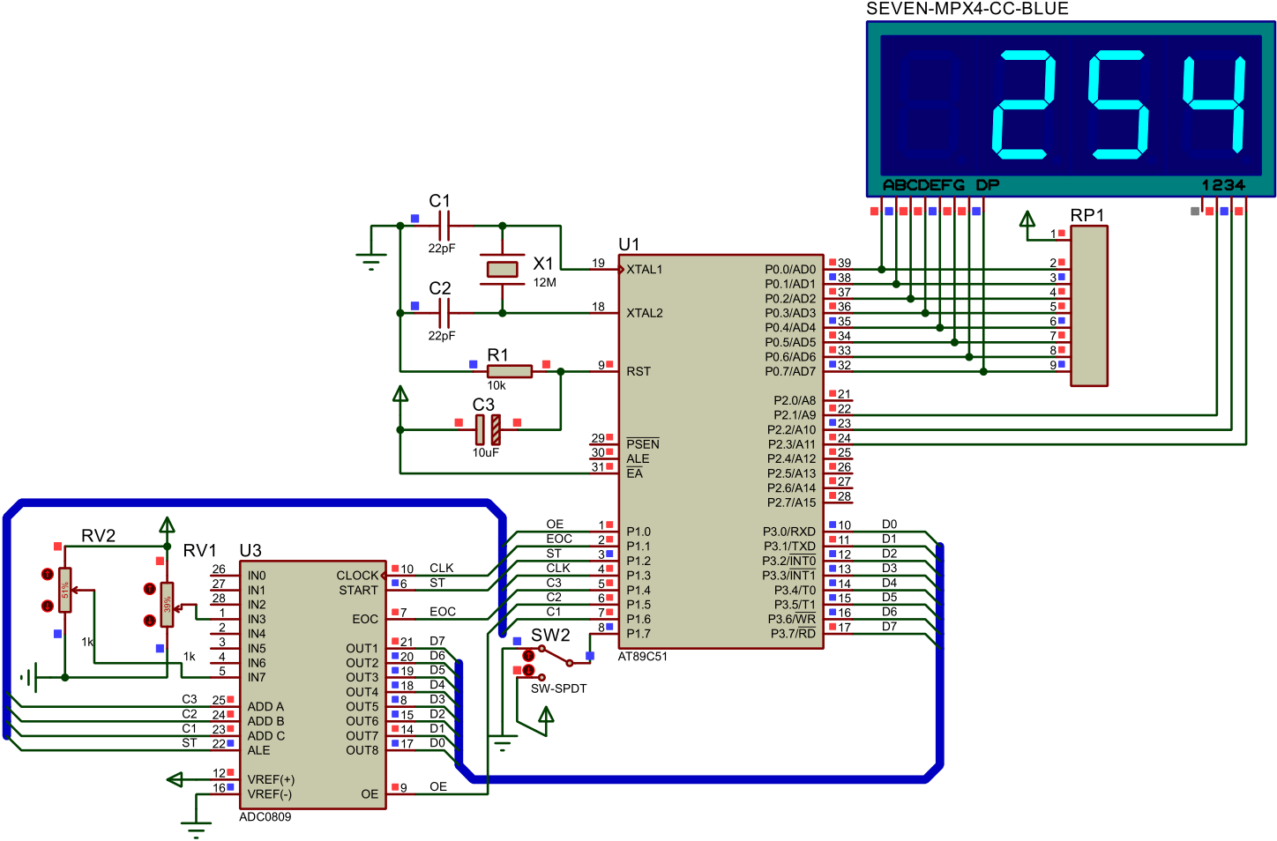Click the XTAL1 pin label on U1
1277x841 pixels.
coord(644,269)
